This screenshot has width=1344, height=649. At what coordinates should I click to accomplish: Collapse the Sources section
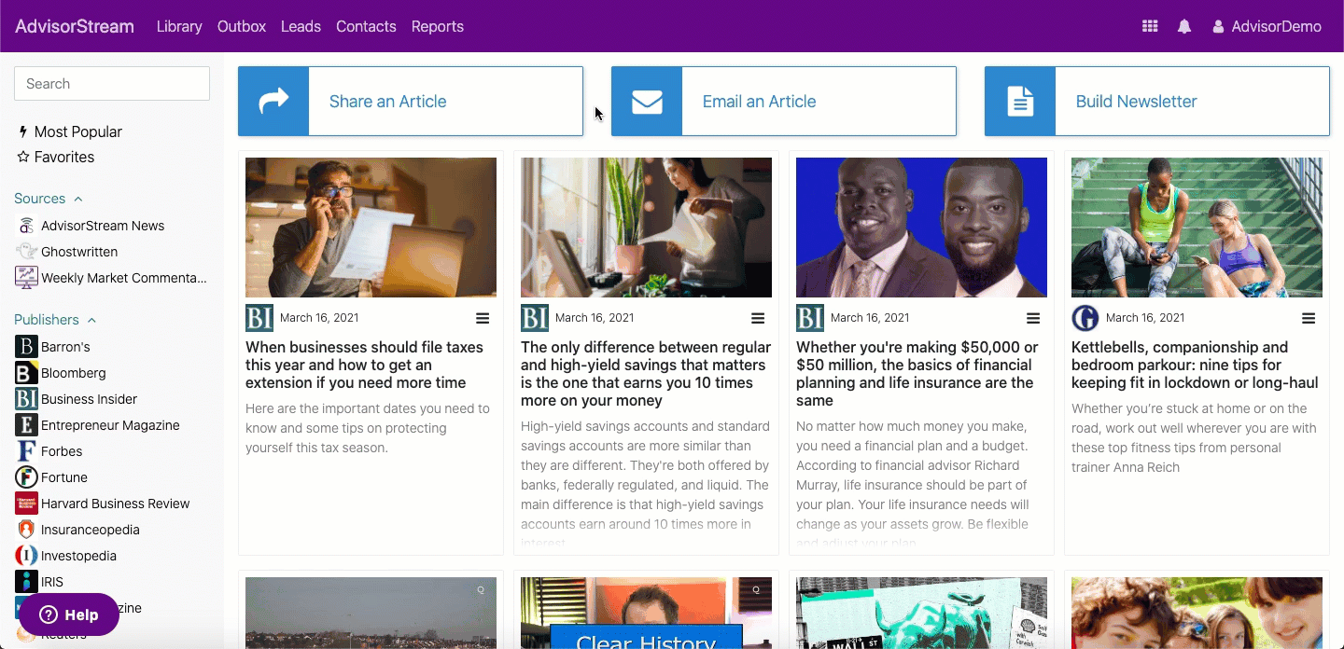point(49,199)
